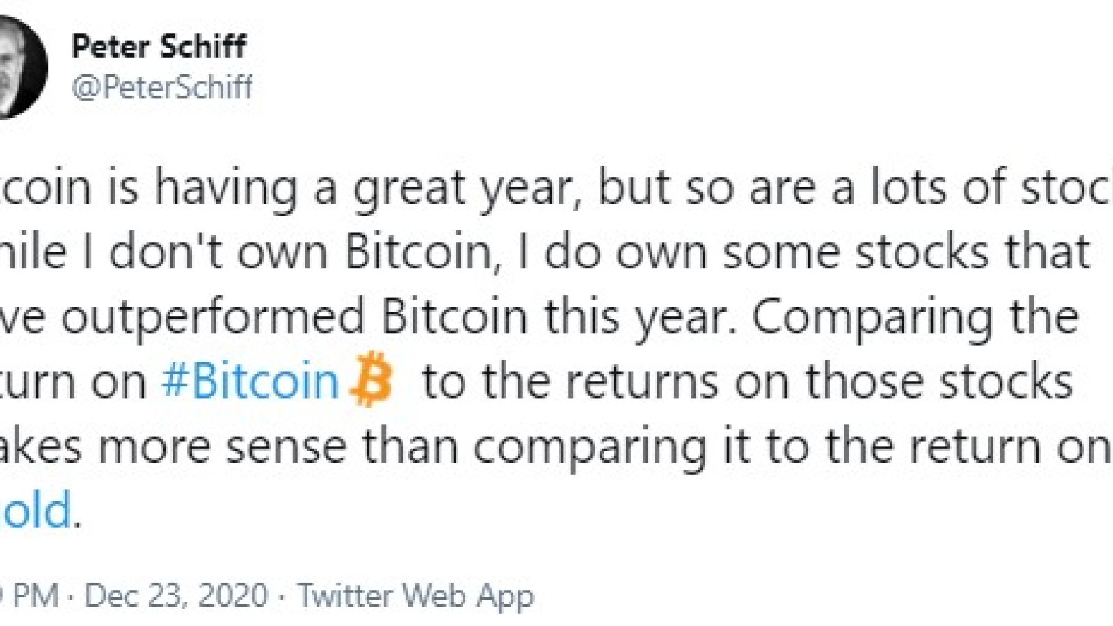The height and width of the screenshot is (626, 1113).
Task: Click "some stocks that" in the second line
Action: (x=906, y=252)
